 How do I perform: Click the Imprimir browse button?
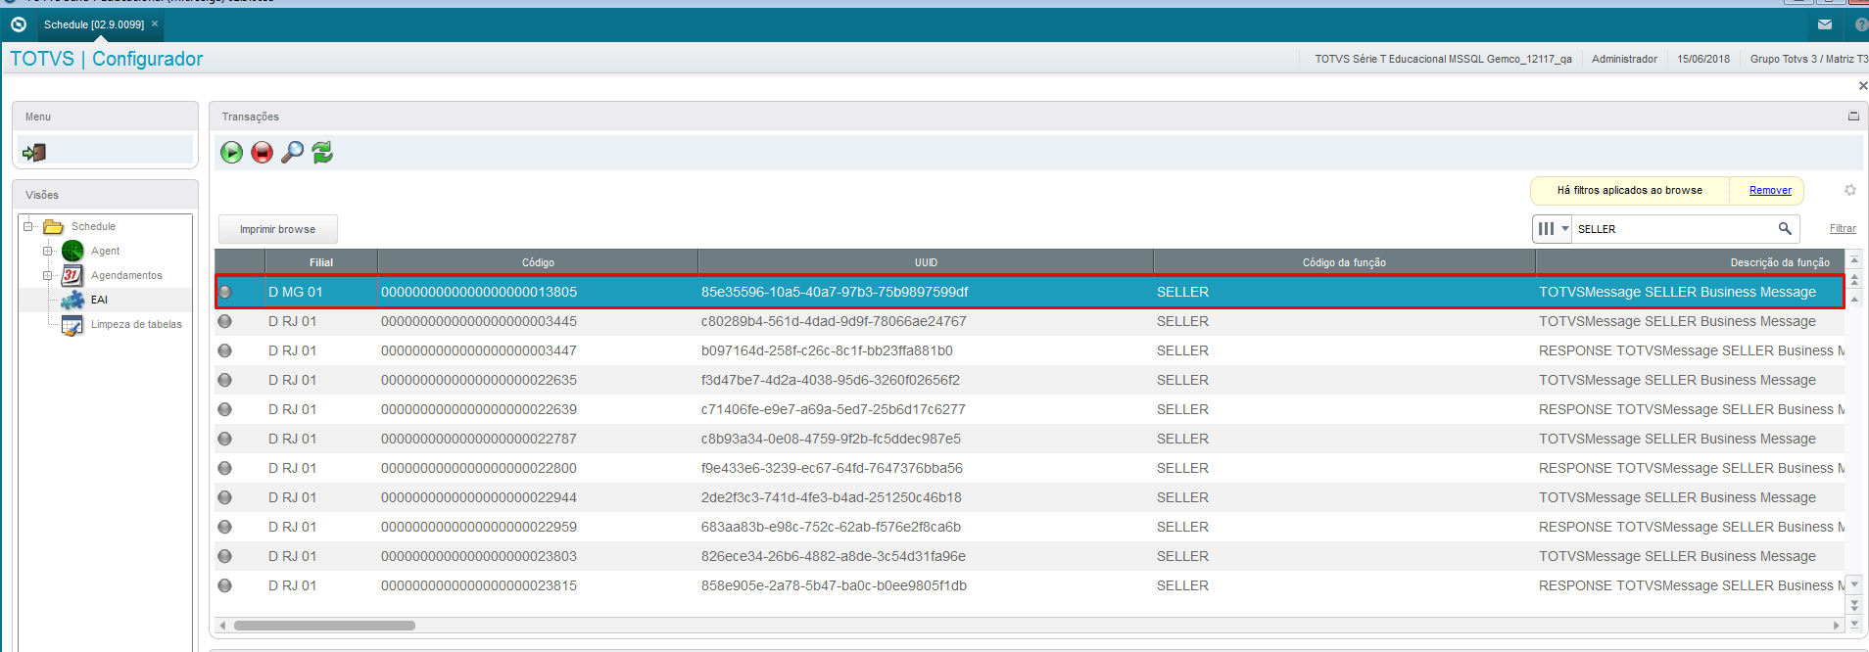[278, 229]
